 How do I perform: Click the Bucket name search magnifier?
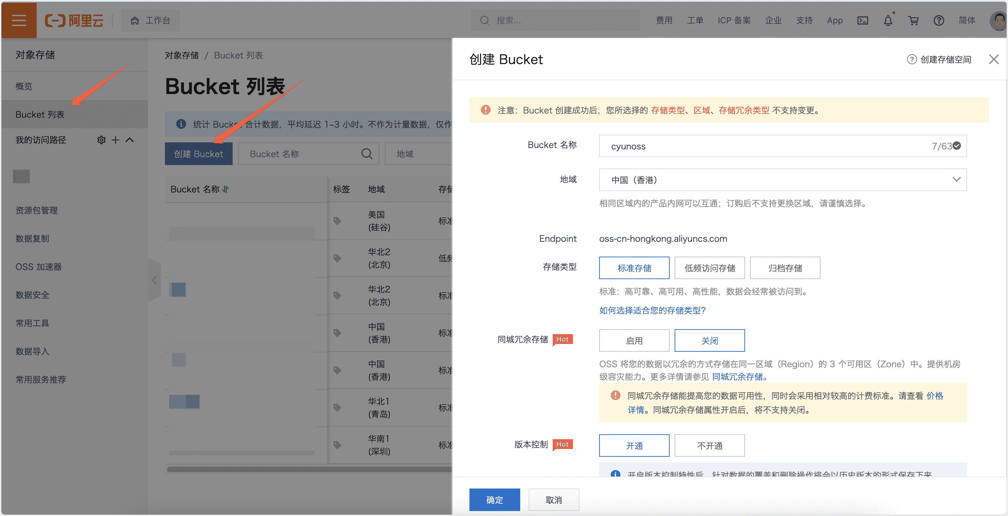coord(366,154)
